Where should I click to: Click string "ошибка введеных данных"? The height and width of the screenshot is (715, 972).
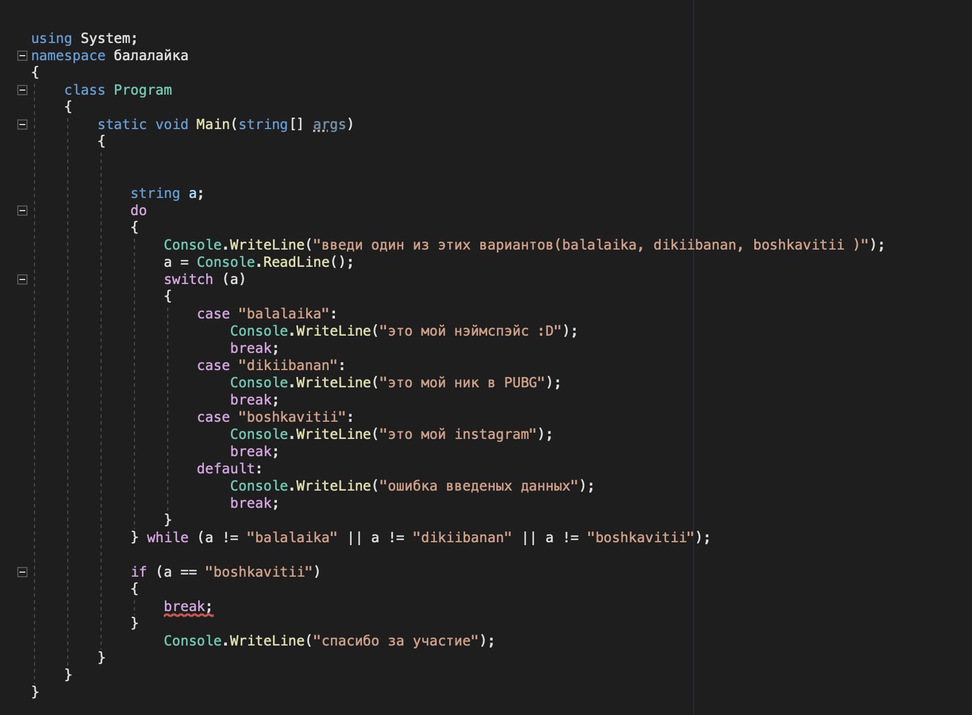point(479,486)
